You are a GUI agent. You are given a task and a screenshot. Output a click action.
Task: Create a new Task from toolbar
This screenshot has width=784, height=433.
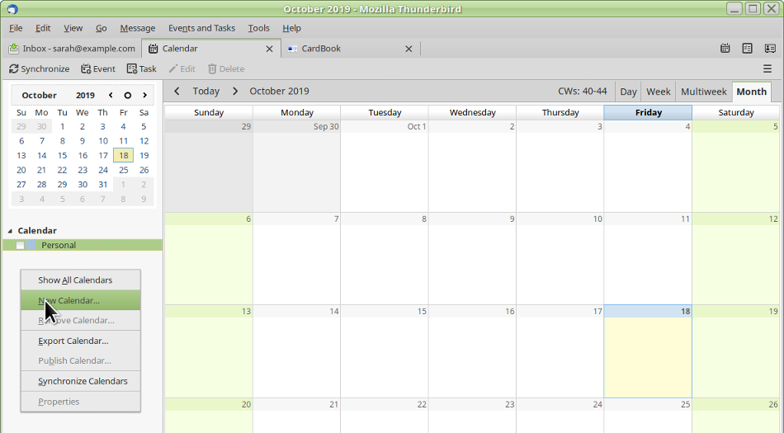coord(141,69)
